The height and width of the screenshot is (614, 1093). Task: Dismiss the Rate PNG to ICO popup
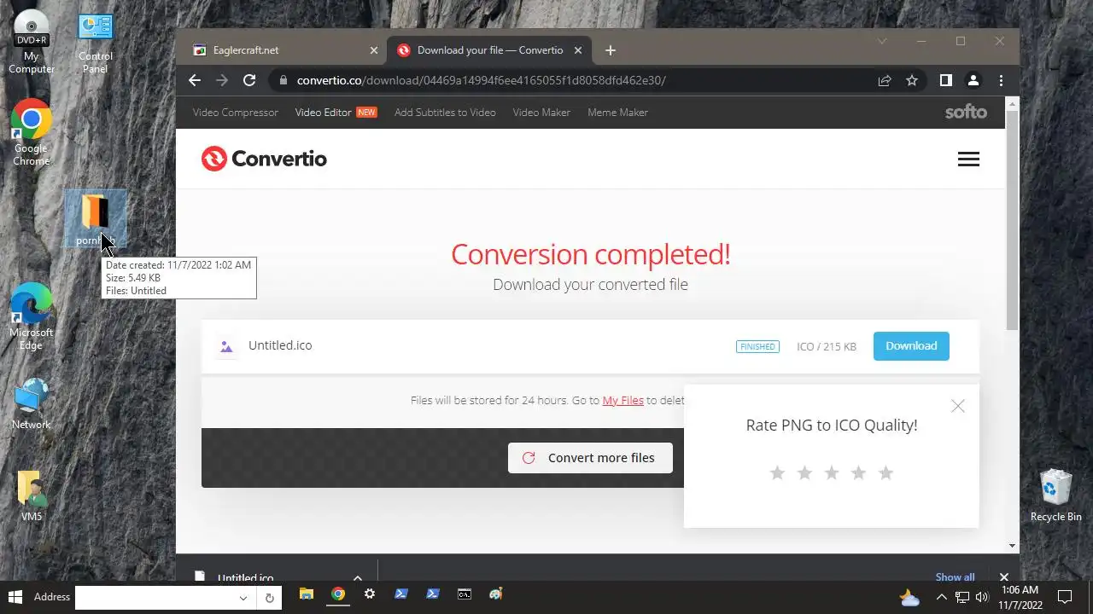point(958,406)
